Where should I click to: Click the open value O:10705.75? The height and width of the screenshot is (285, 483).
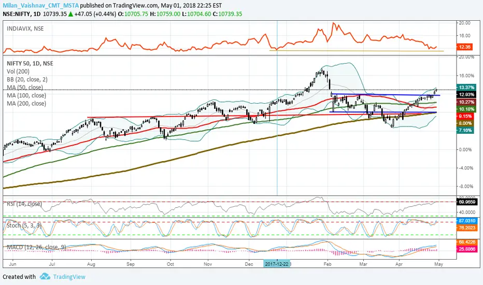(x=133, y=14)
